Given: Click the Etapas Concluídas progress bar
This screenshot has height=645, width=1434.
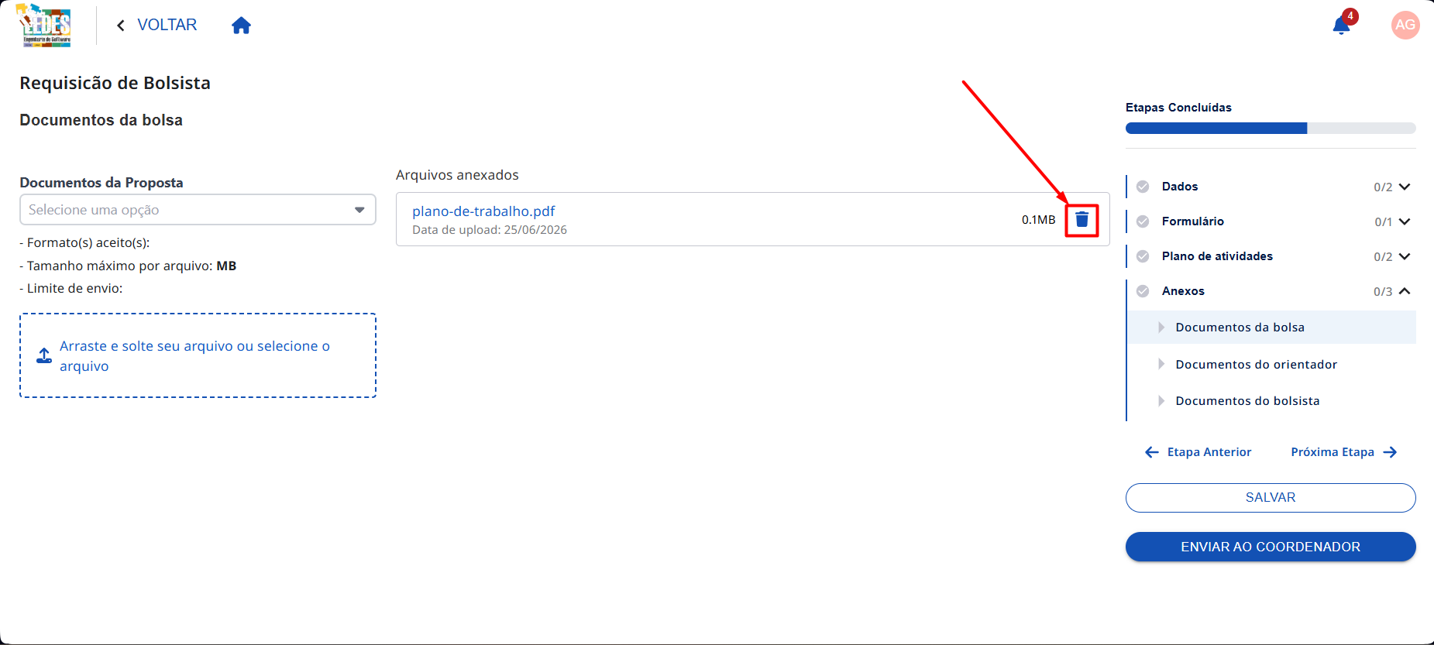Looking at the screenshot, I should click(x=1271, y=129).
